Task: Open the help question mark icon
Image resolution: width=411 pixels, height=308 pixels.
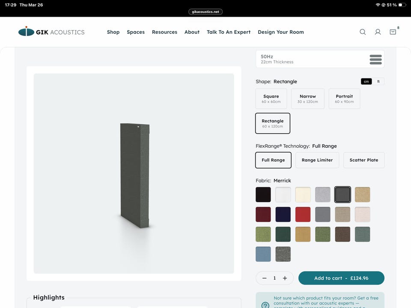Action: [x=265, y=305]
